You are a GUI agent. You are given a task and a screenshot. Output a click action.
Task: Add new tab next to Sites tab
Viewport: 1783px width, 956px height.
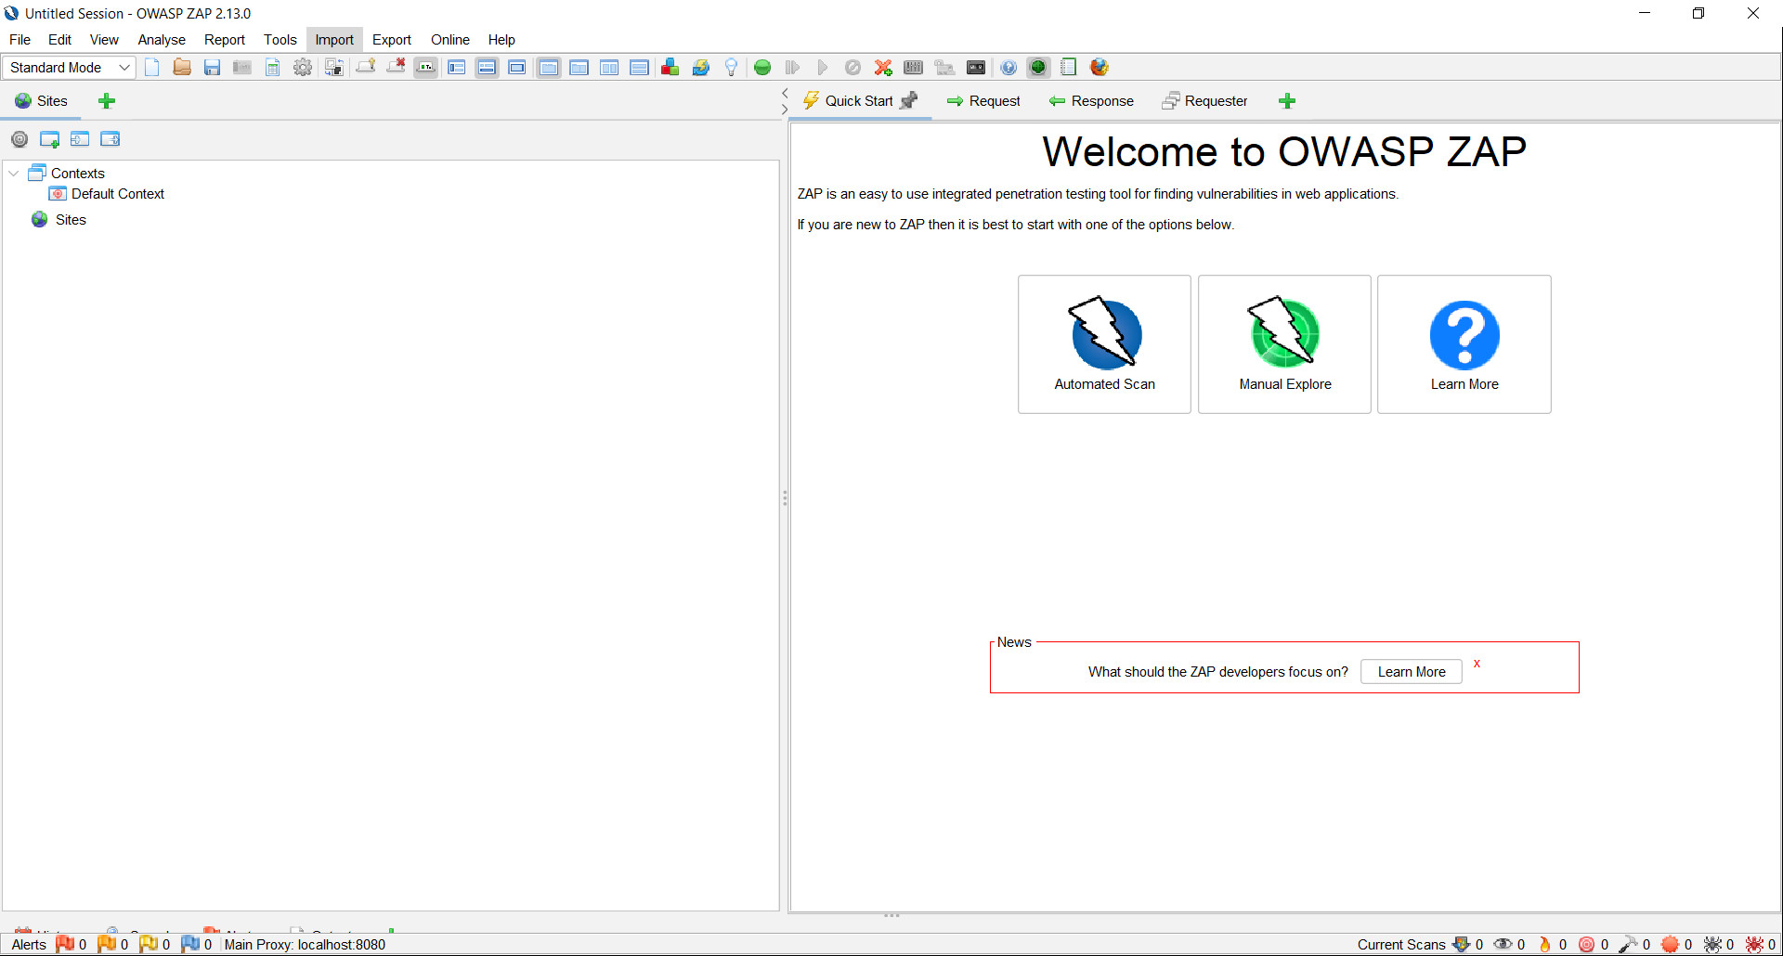pyautogui.click(x=107, y=101)
